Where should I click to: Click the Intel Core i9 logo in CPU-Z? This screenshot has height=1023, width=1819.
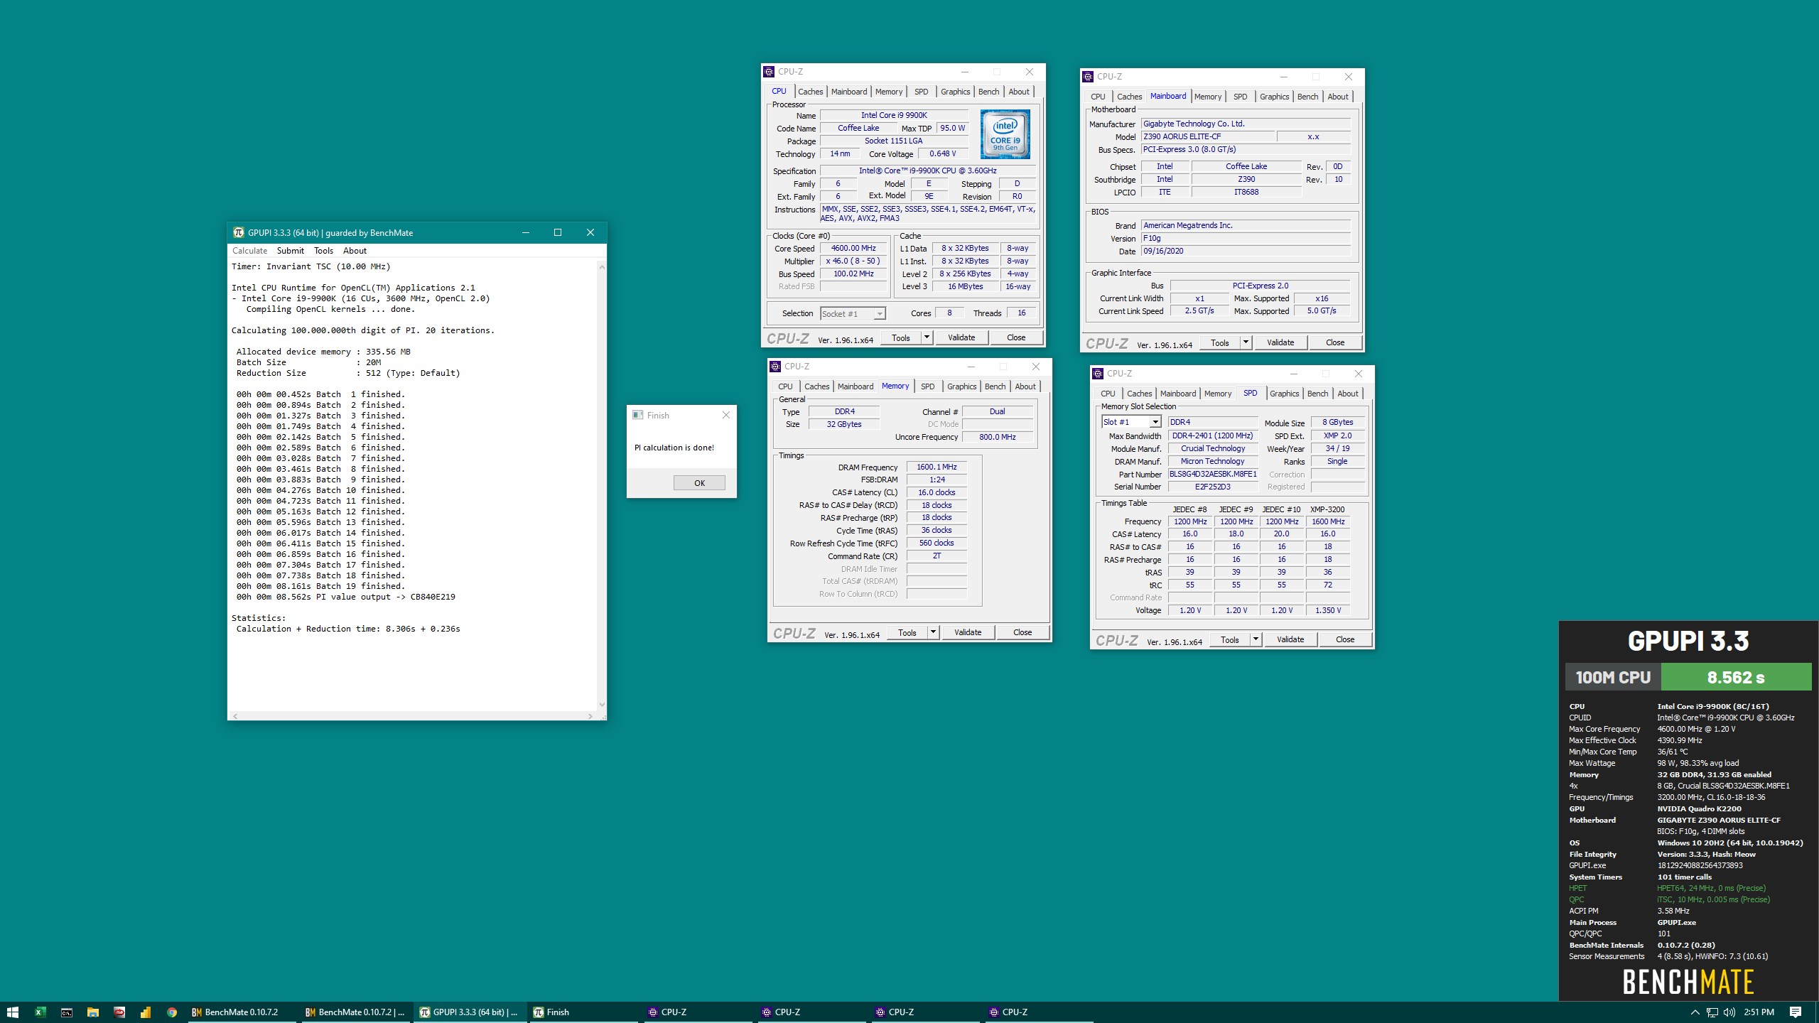[x=1005, y=134]
